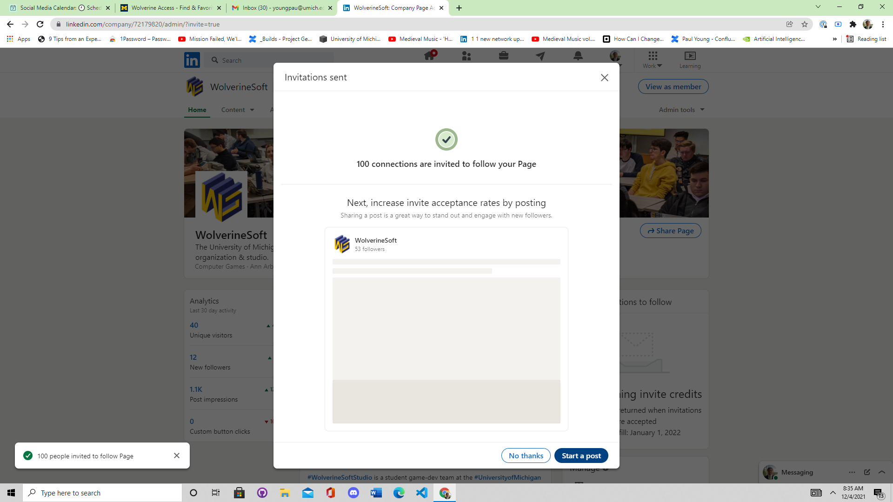Open the LinkedIn Learning icon

pyautogui.click(x=690, y=59)
